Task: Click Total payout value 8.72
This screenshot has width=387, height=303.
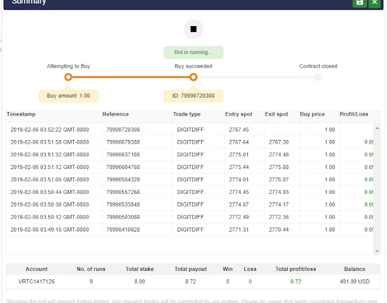Action: point(190,281)
